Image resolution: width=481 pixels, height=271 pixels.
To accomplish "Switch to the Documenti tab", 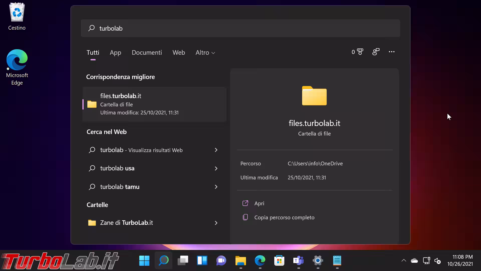I will pos(147,53).
